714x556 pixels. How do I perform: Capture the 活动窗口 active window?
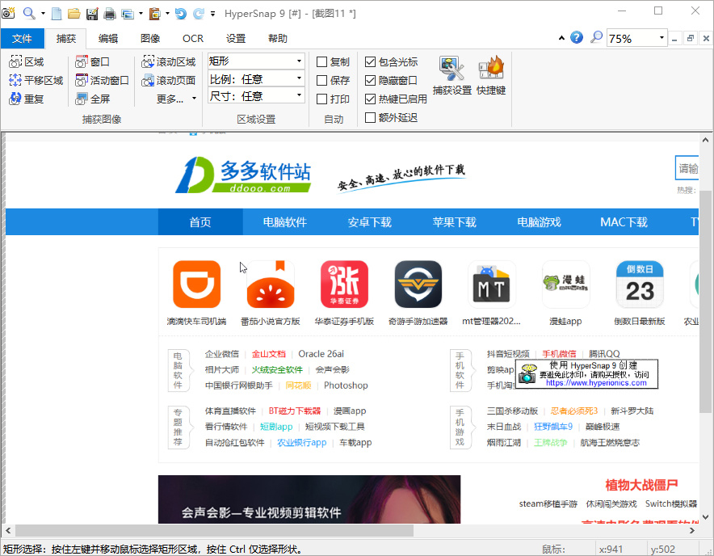pos(102,80)
